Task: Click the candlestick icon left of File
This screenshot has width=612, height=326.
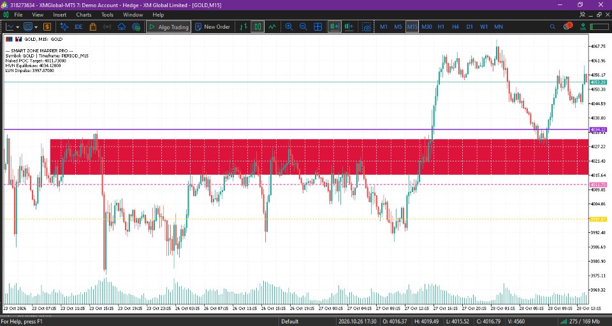Action: [x=6, y=15]
